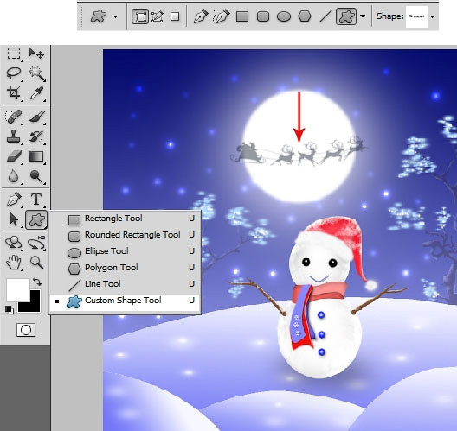Swap foreground and background colors
The width and height of the screenshot is (457, 431).
(x=37, y=282)
